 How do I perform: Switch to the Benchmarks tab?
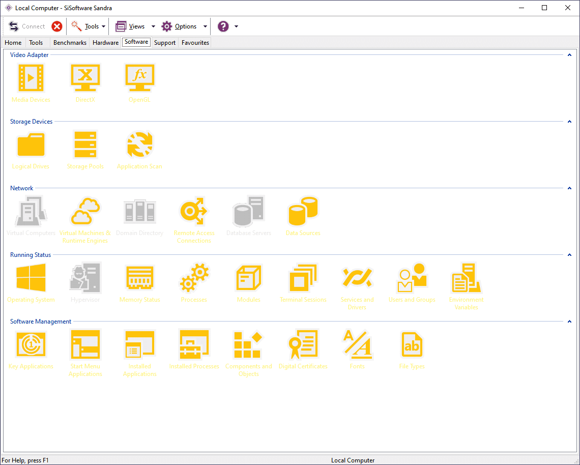coord(70,43)
